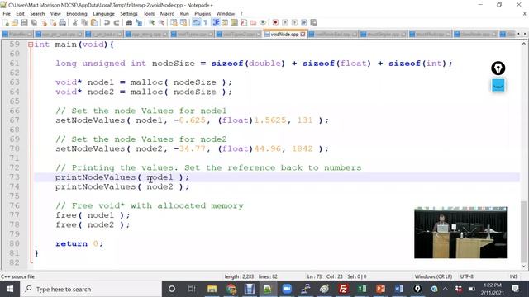Toggle Show All Characters pilcrow icon

click(206, 22)
